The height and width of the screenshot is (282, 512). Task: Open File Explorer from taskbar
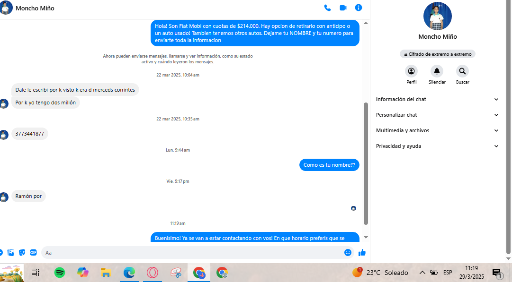pos(106,273)
